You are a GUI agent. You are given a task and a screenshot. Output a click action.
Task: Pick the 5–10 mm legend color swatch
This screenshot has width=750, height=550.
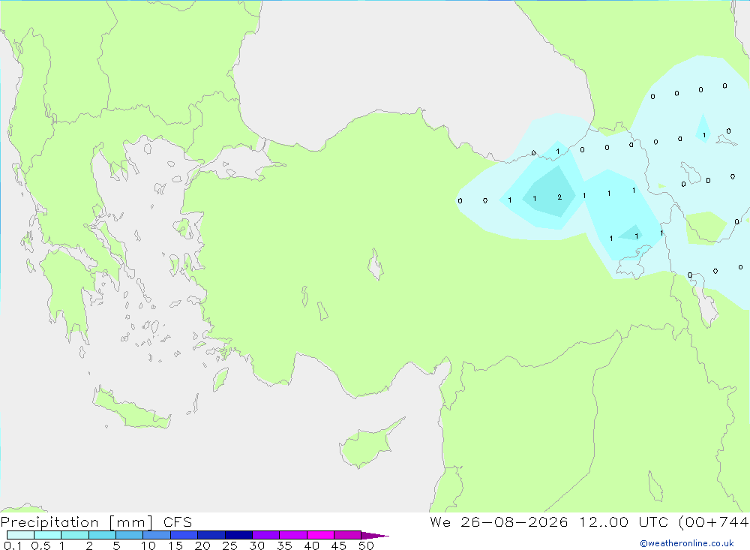pos(129,535)
